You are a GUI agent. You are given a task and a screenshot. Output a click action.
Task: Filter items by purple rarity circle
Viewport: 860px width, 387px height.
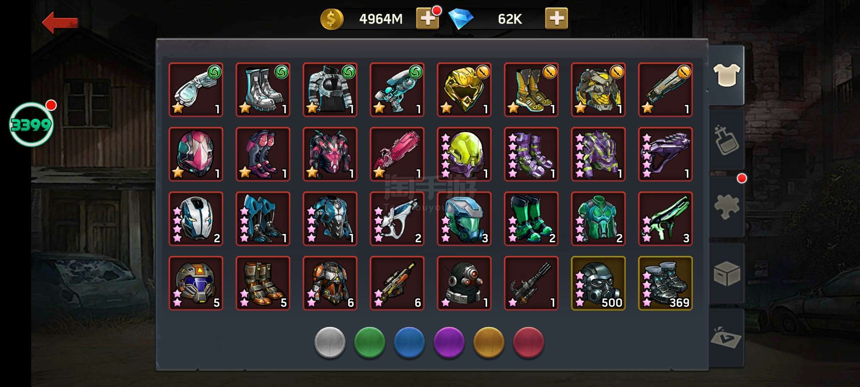(x=449, y=342)
